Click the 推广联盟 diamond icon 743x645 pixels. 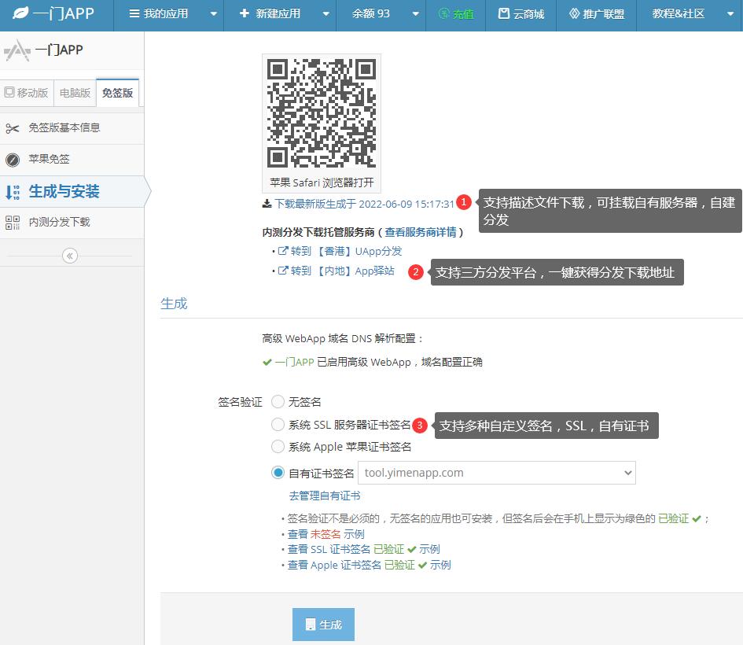pyautogui.click(x=574, y=13)
